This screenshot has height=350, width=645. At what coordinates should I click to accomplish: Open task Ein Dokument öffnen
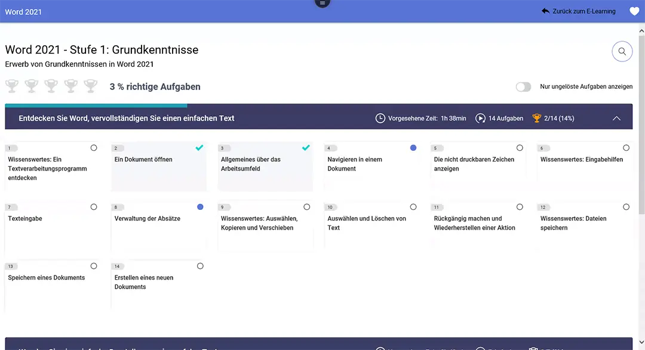coord(159,166)
